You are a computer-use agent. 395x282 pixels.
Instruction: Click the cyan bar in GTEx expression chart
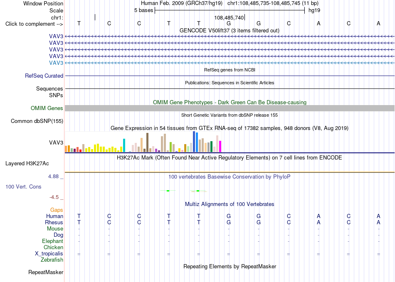coord(124,145)
